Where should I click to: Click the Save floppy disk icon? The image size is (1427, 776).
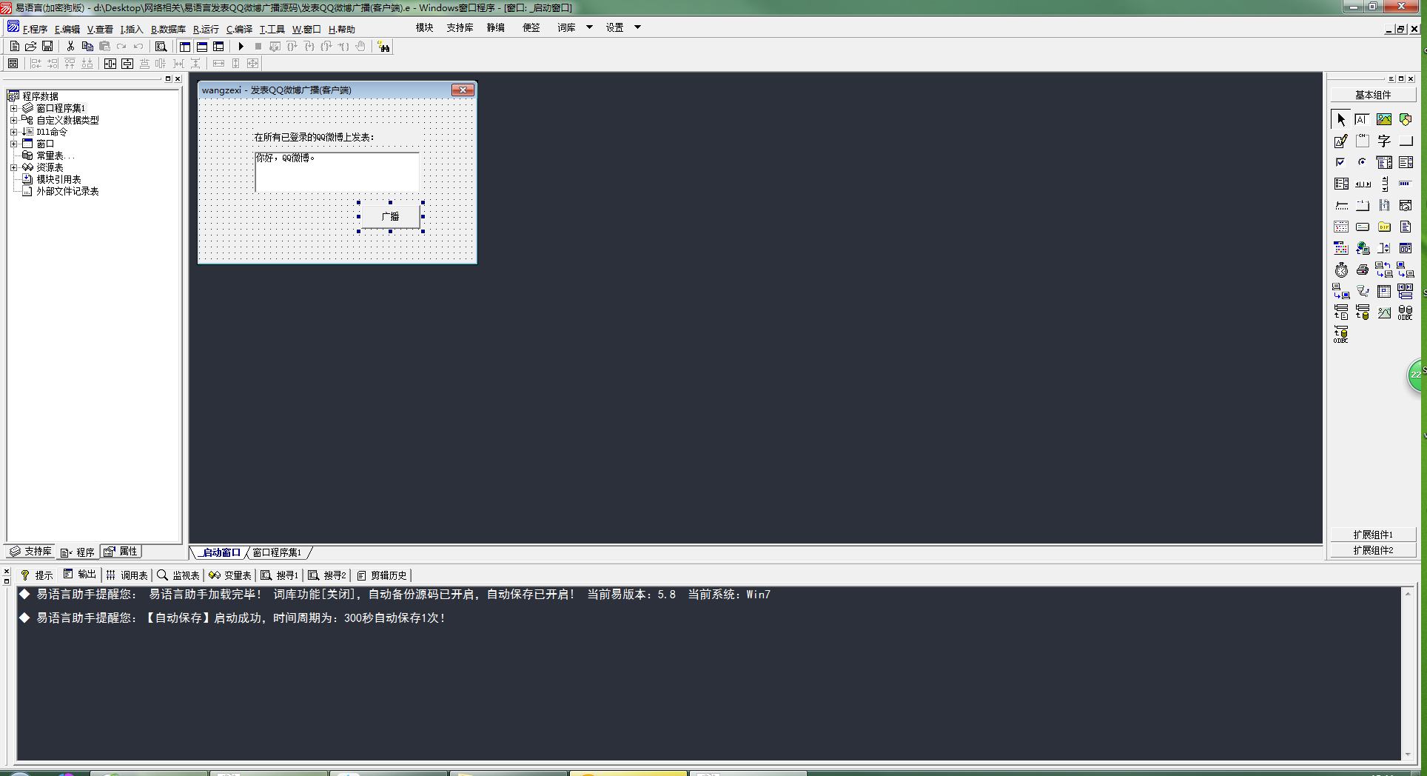[x=47, y=47]
